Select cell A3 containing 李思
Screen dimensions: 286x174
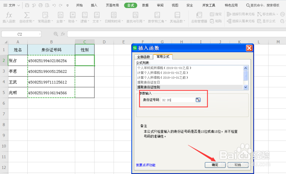[x=18, y=71]
